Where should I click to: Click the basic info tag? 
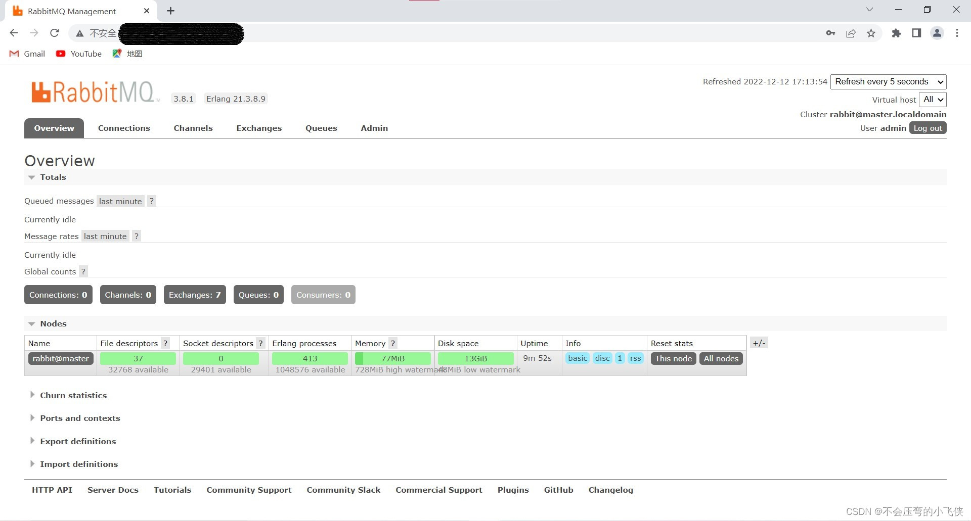pos(578,358)
